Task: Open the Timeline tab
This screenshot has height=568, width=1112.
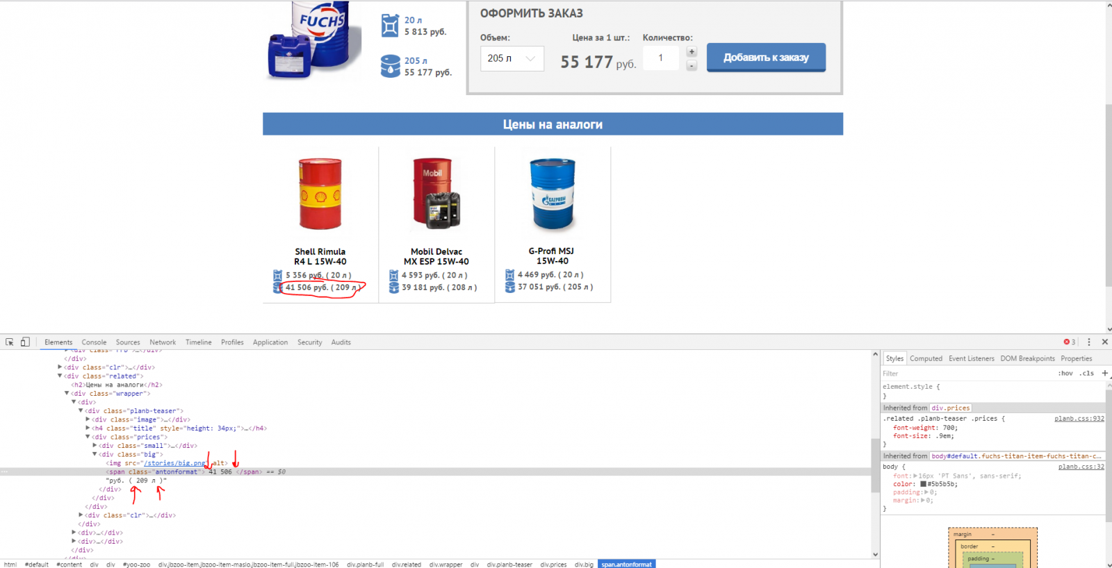Action: pyautogui.click(x=199, y=342)
